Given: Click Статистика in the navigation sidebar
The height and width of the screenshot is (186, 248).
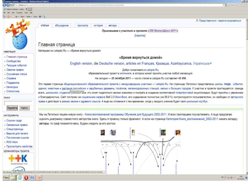Looking at the screenshot, I should [13, 91].
